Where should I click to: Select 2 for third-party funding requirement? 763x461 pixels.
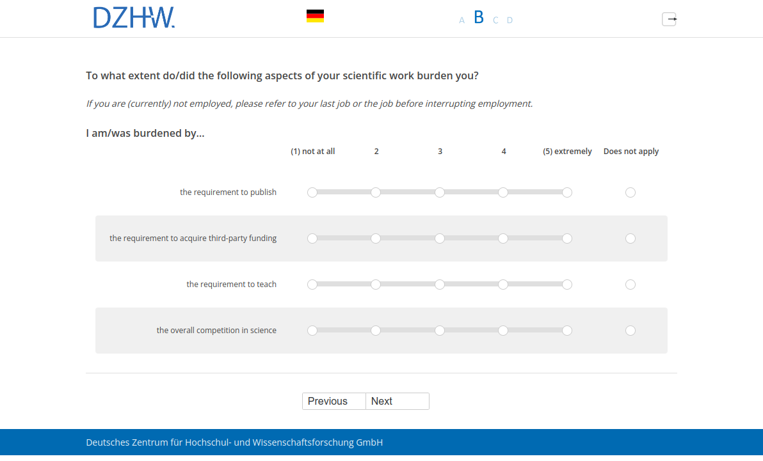(x=376, y=238)
